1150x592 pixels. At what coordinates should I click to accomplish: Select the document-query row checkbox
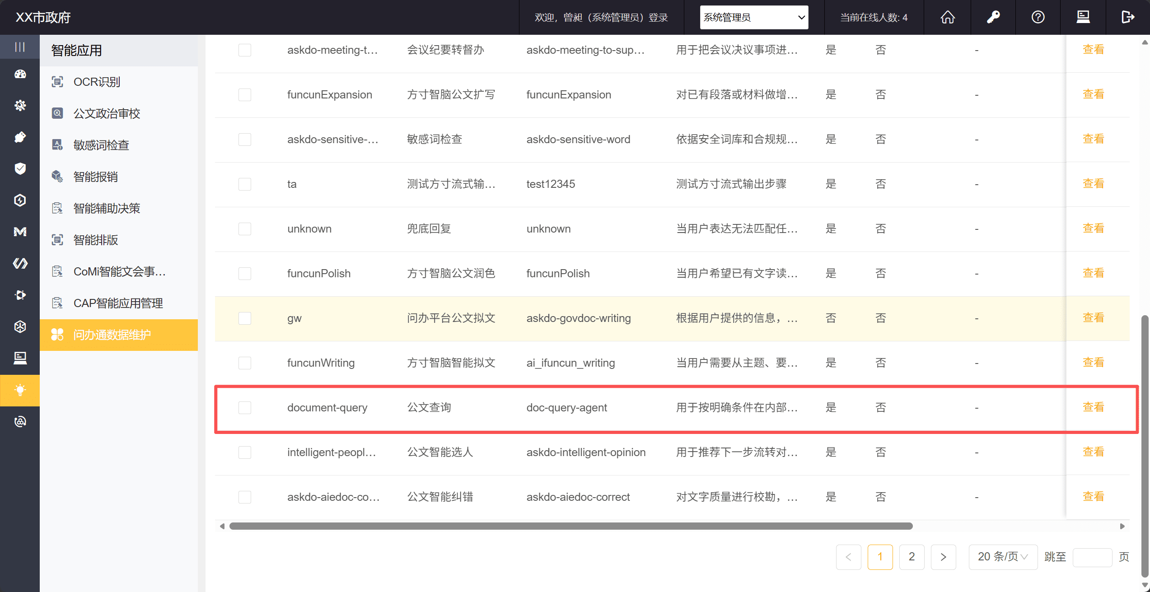245,408
